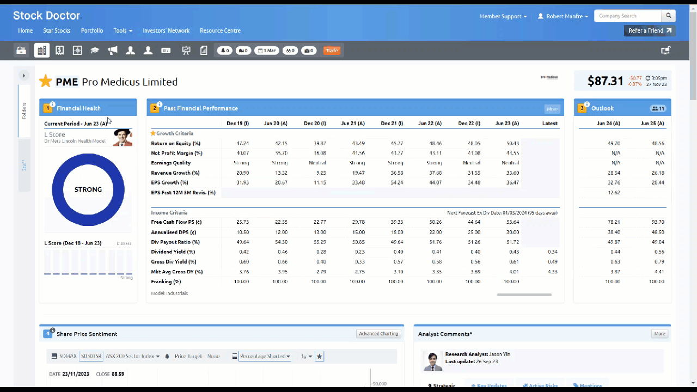Image resolution: width=697 pixels, height=392 pixels.
Task: Open the Member Support dropdown
Action: [503, 16]
